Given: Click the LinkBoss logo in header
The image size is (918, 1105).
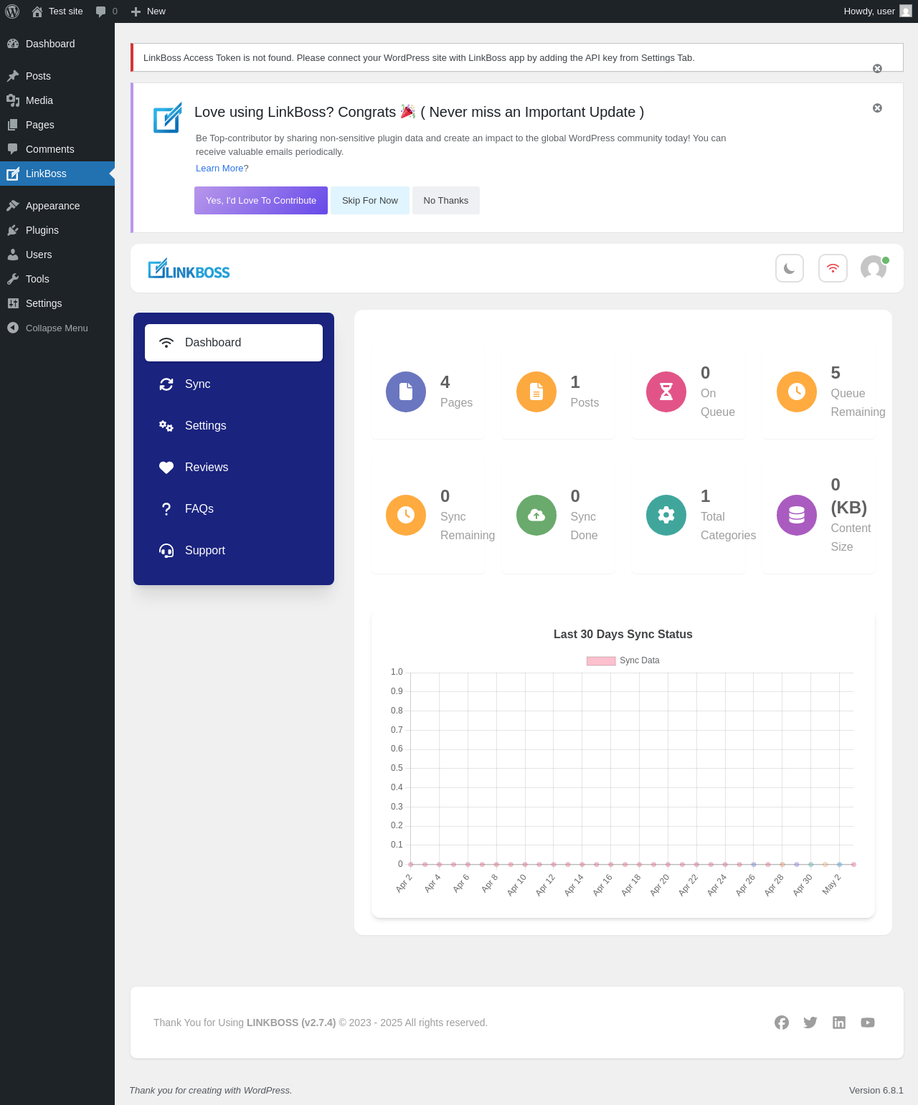Looking at the screenshot, I should pyautogui.click(x=189, y=269).
